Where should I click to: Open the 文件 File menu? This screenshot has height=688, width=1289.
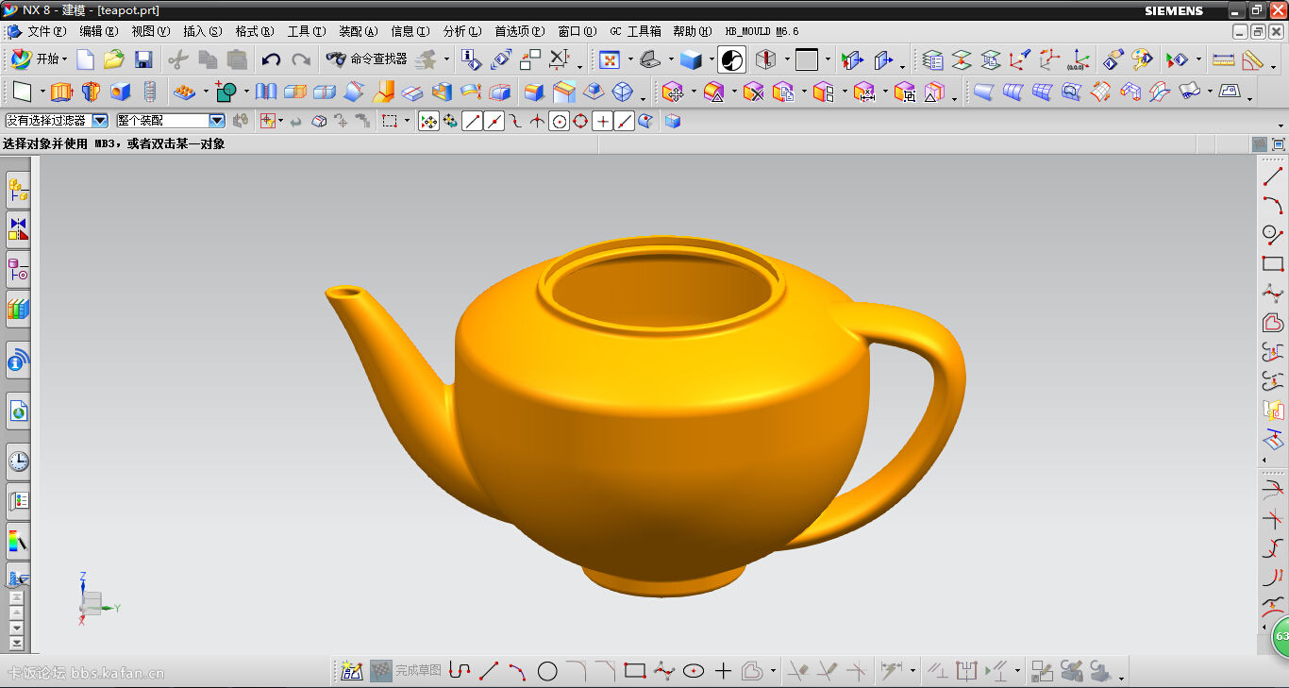pos(46,31)
